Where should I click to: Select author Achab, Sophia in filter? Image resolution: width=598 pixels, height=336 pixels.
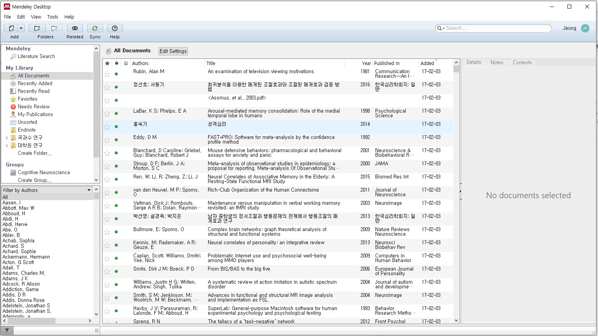coord(18,241)
